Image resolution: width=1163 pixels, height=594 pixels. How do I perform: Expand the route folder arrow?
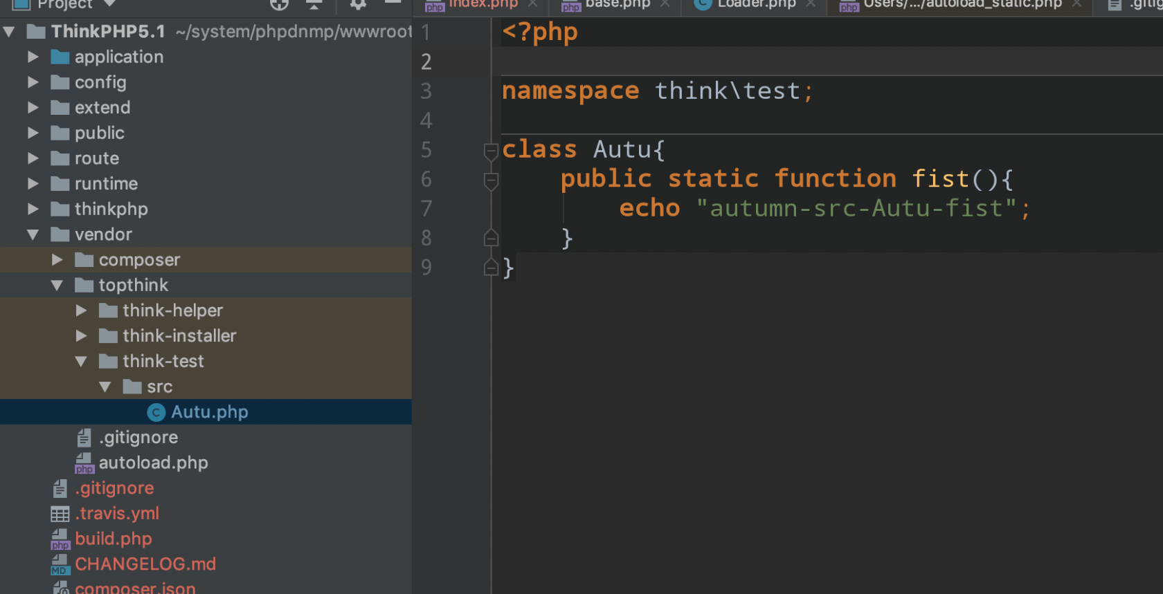[33, 158]
